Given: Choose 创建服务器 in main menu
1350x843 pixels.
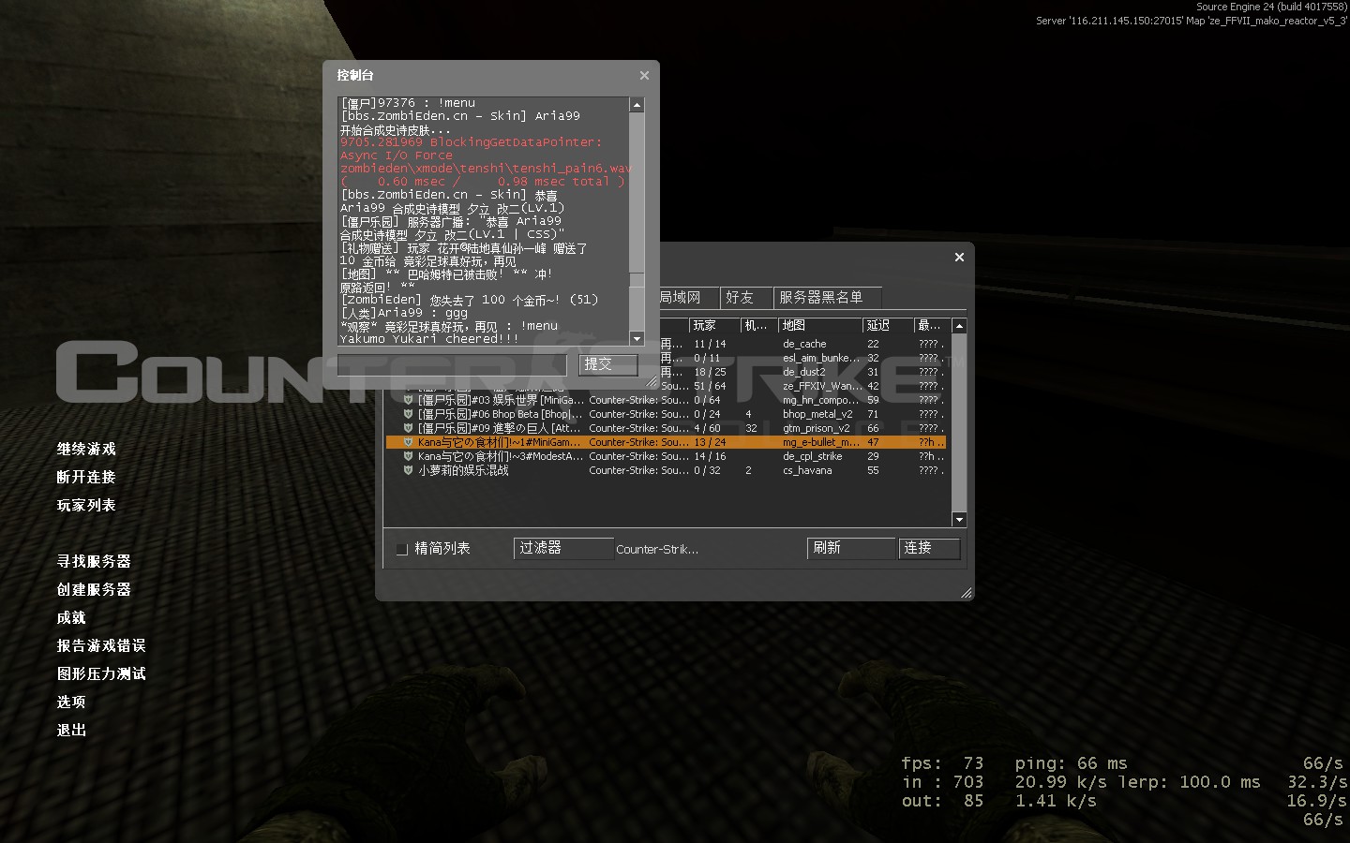Looking at the screenshot, I should pyautogui.click(x=94, y=590).
